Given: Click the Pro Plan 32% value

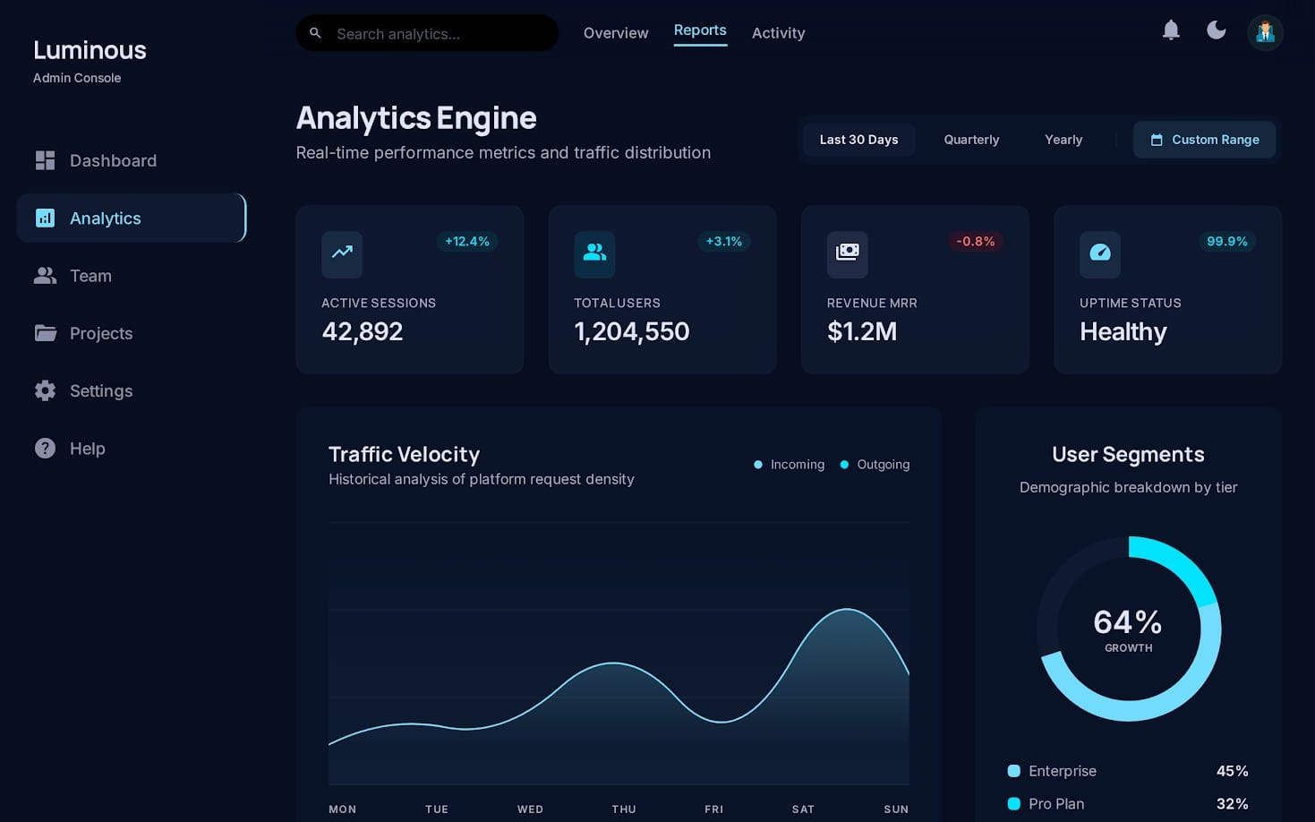Looking at the screenshot, I should (1232, 804).
